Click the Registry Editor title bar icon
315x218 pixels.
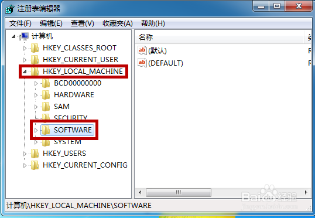[10, 9]
